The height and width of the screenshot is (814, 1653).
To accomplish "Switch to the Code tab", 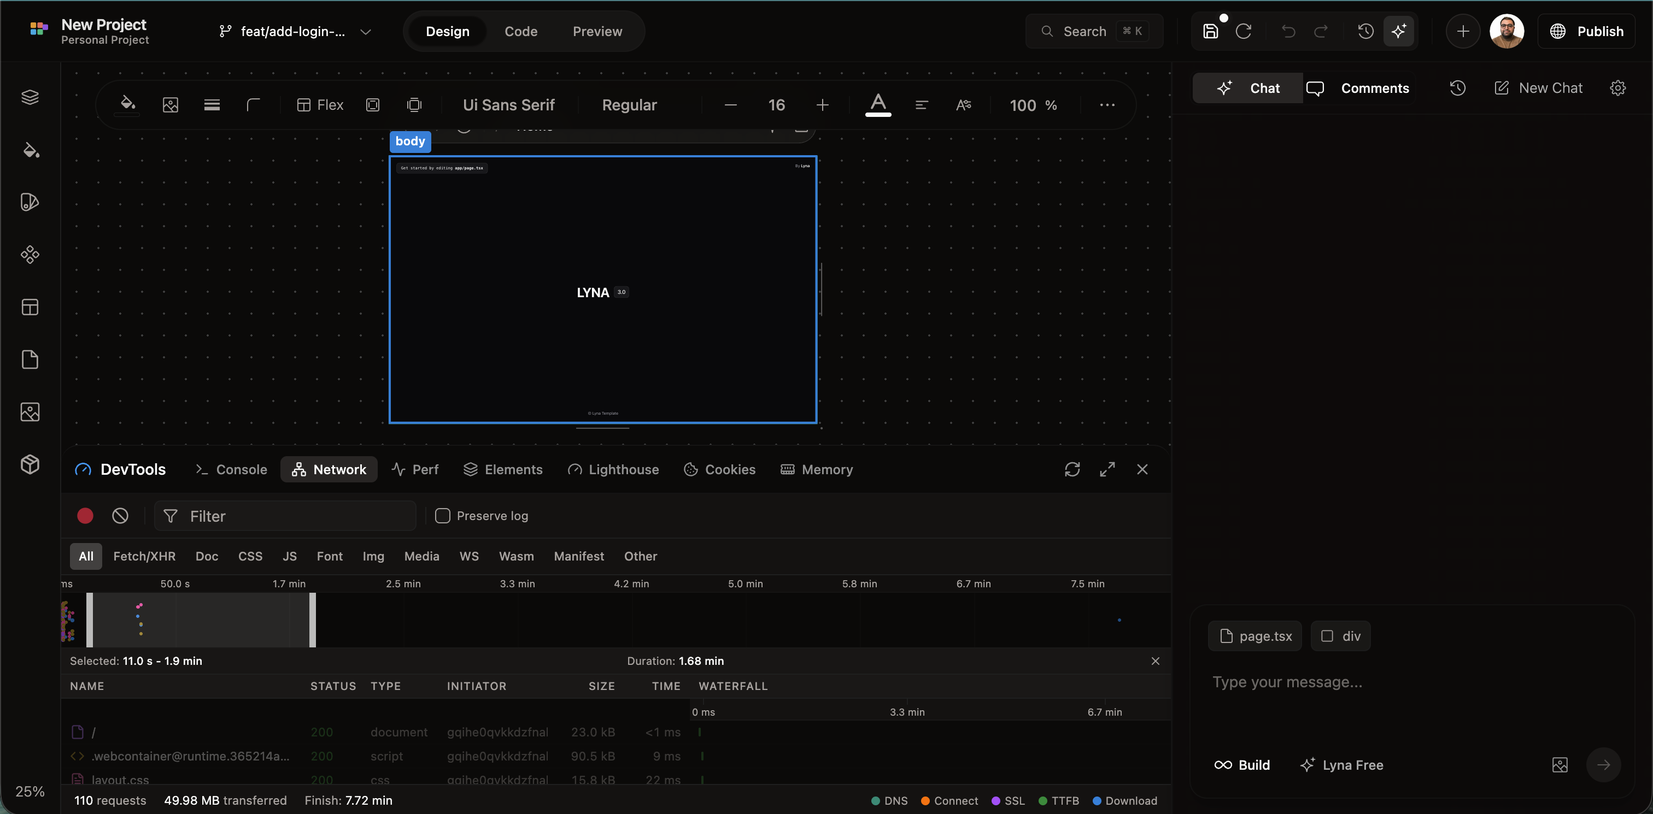I will tap(521, 31).
